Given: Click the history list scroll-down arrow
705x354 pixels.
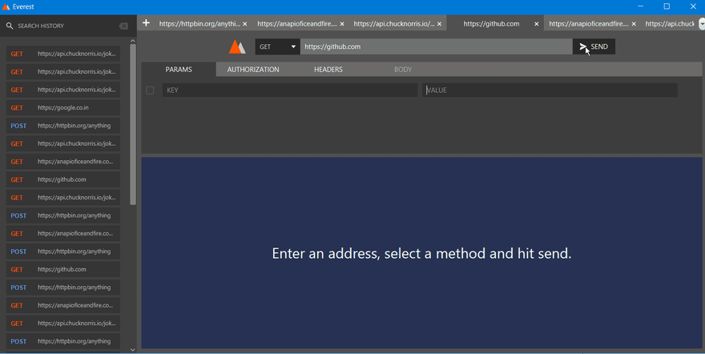Looking at the screenshot, I should [x=133, y=349].
